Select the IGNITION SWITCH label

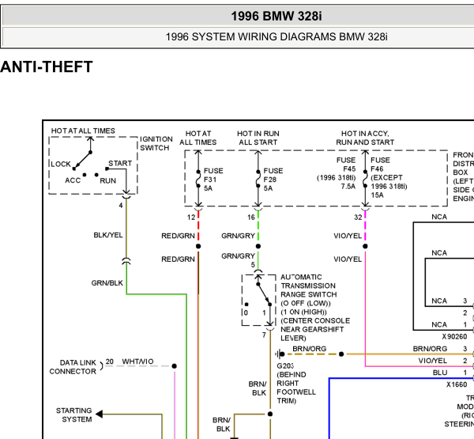tap(156, 143)
